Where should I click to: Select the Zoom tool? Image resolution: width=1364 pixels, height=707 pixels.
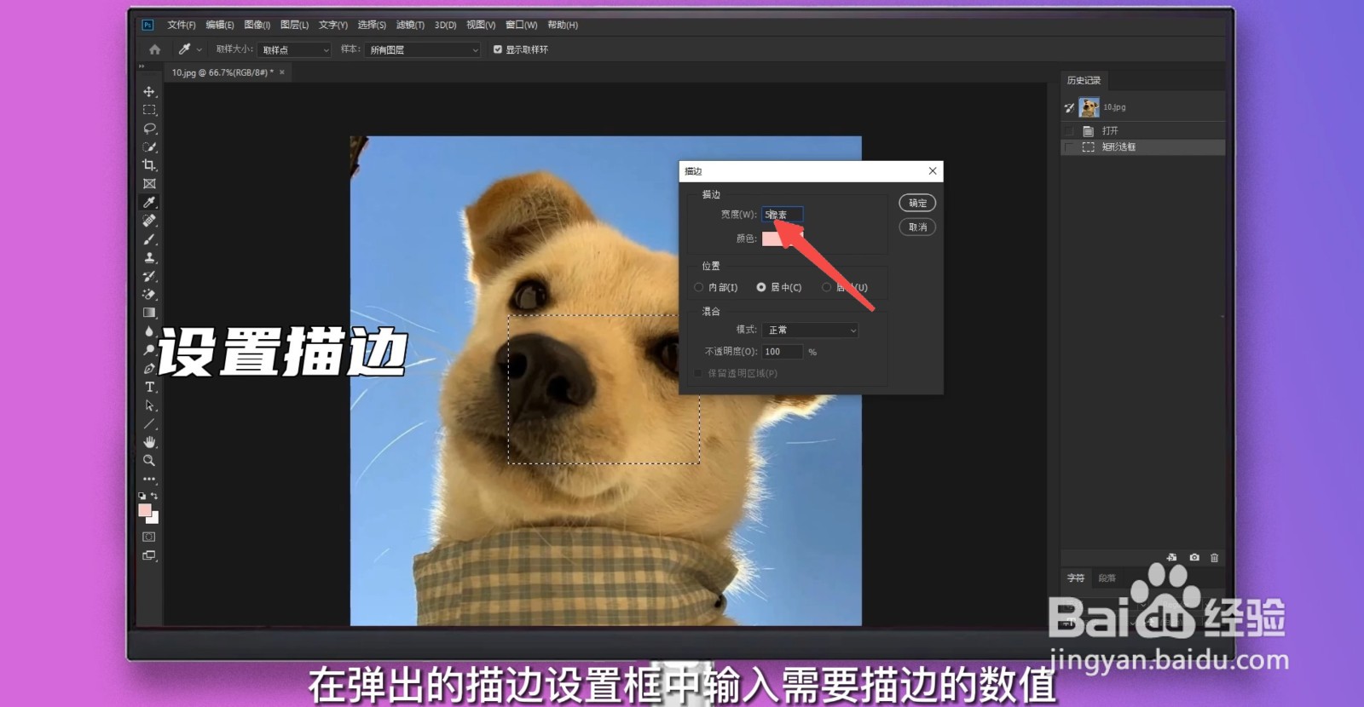tap(149, 461)
